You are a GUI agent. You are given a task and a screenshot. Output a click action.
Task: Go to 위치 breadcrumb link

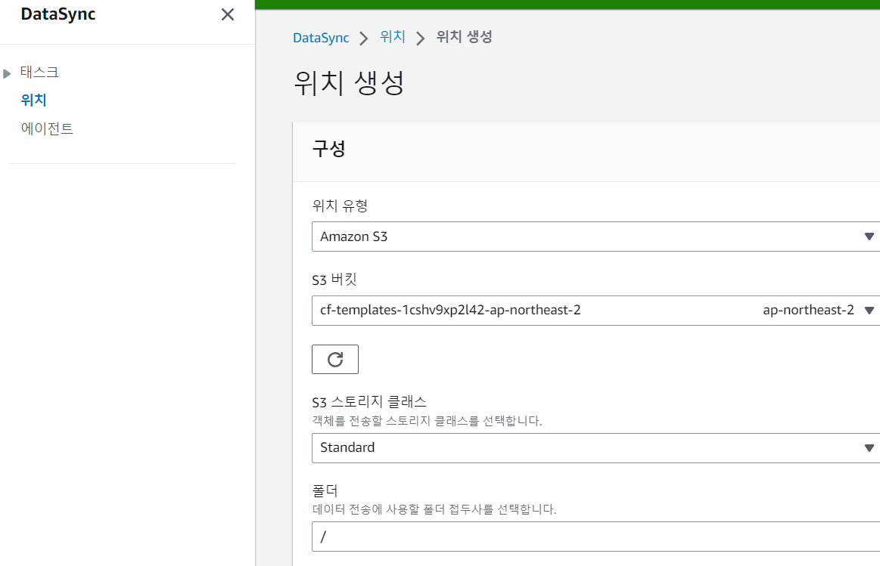point(392,37)
